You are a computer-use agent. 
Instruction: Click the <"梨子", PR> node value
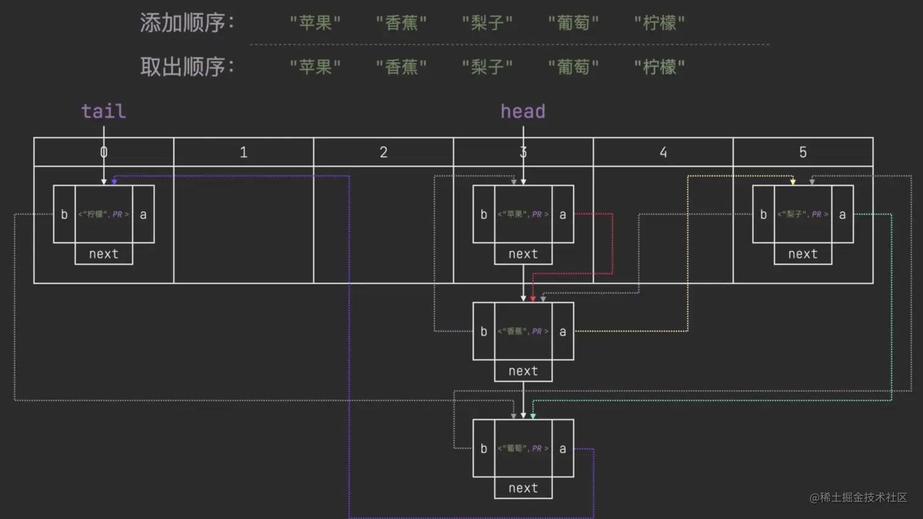coord(803,214)
